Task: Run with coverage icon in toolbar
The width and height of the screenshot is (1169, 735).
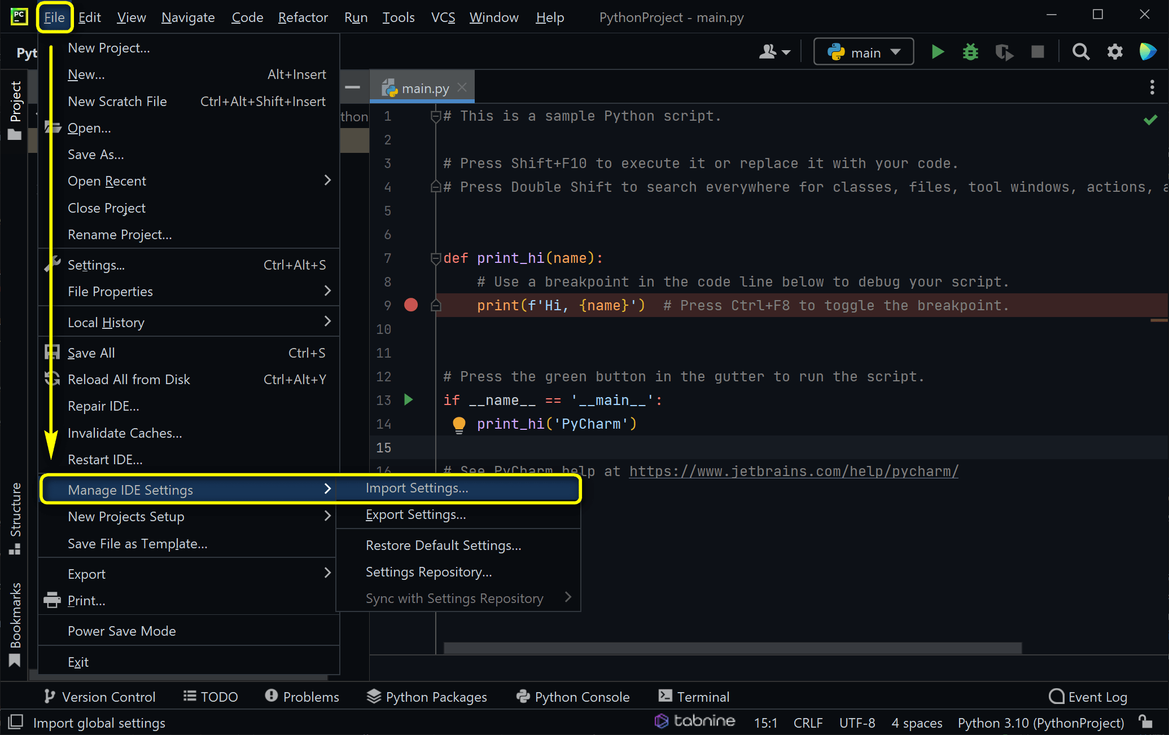Action: pos(1004,52)
